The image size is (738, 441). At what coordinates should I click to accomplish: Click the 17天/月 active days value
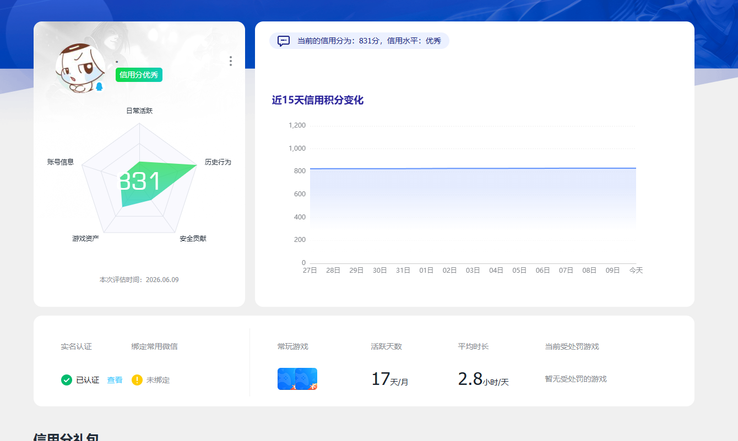pos(389,379)
